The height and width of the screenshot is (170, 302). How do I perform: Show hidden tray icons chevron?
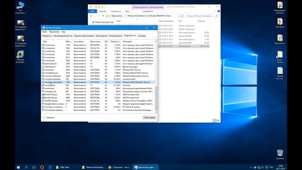tap(251, 167)
